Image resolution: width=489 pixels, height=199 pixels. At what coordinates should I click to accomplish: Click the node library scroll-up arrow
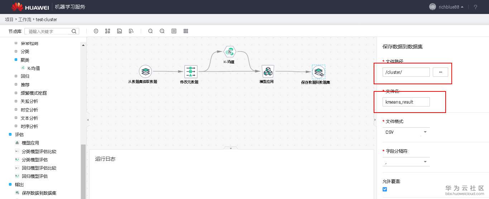click(83, 45)
